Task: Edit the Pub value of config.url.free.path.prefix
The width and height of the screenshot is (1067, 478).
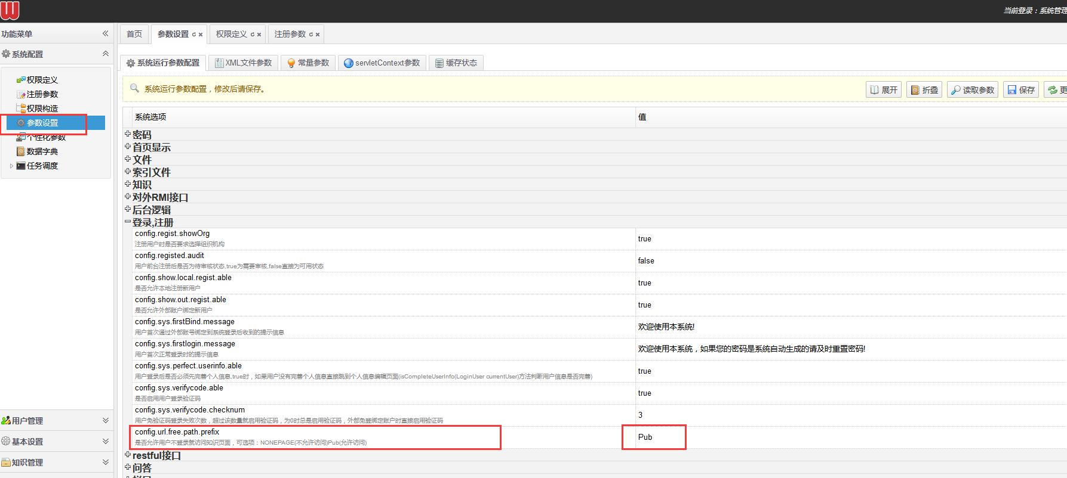Action: tap(645, 437)
